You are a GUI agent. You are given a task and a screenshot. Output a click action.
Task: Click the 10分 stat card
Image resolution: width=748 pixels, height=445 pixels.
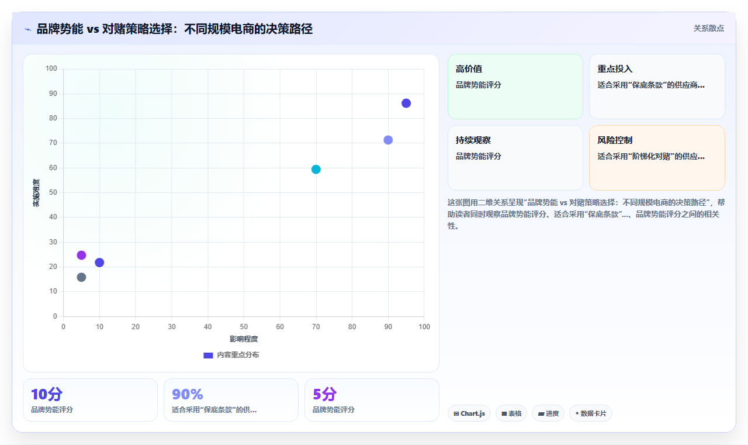pyautogui.click(x=90, y=400)
